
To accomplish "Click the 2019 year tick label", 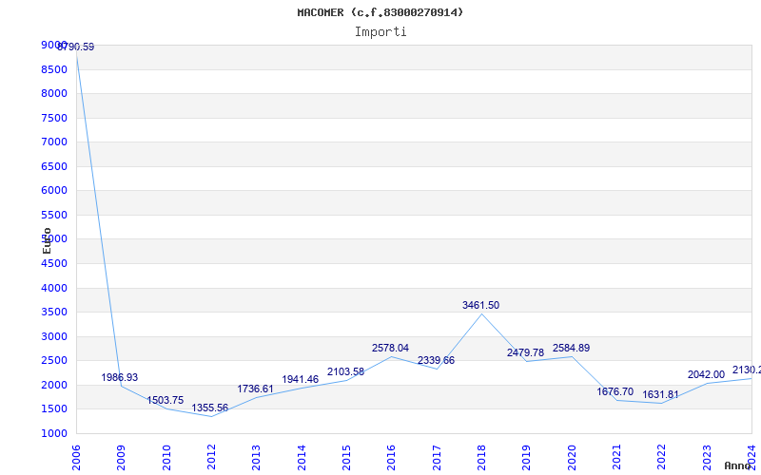I will click(527, 458).
